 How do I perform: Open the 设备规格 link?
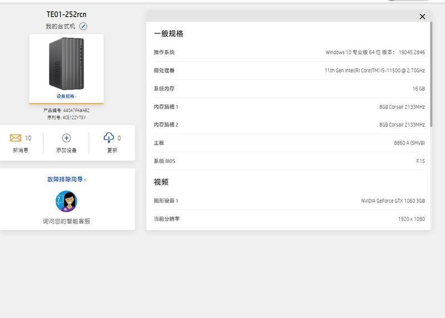tap(66, 96)
